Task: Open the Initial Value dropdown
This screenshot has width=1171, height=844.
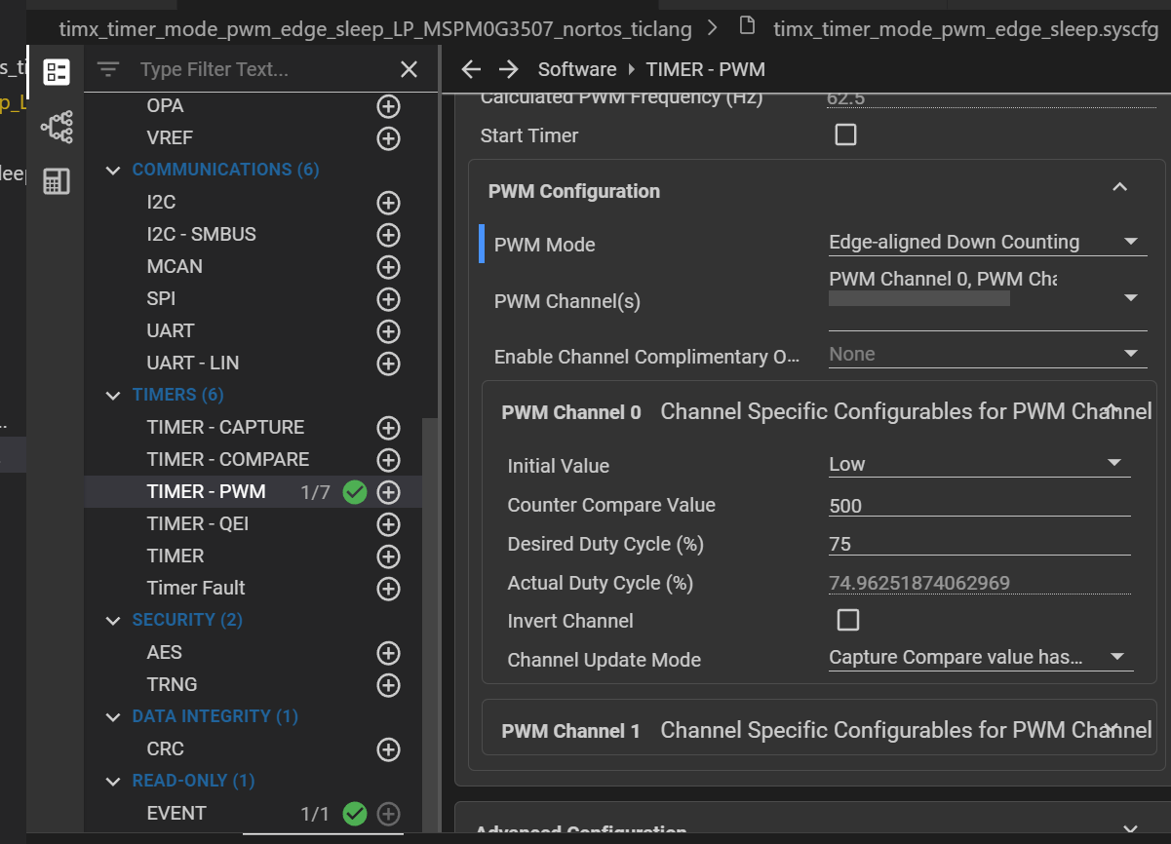Action: [1113, 464]
